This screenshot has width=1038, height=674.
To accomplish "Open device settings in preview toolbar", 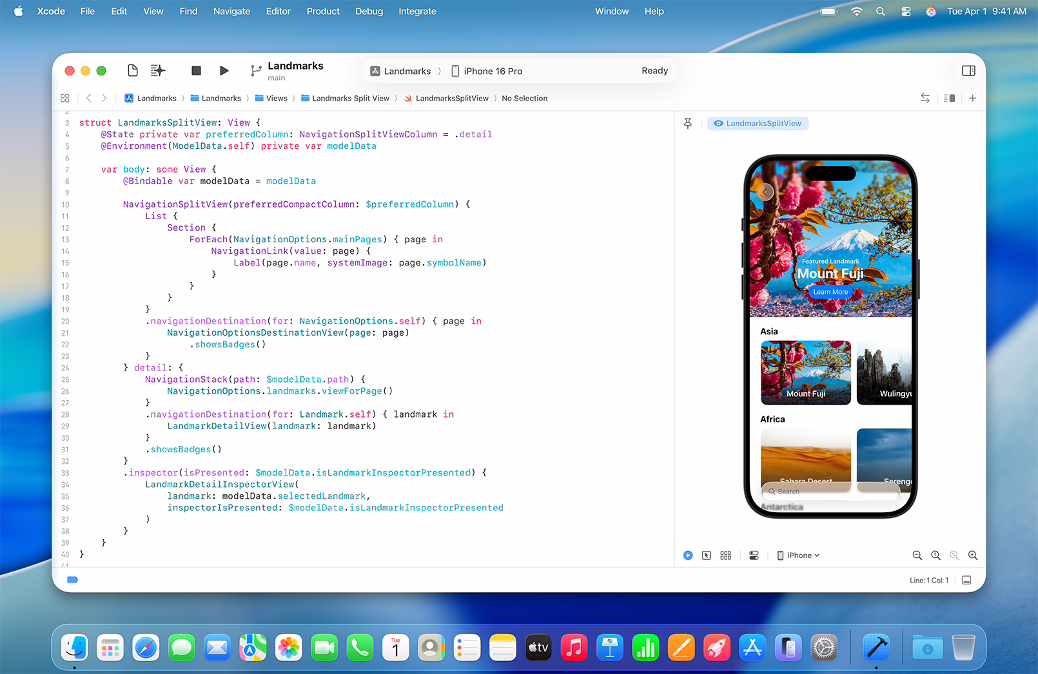I will (753, 555).
